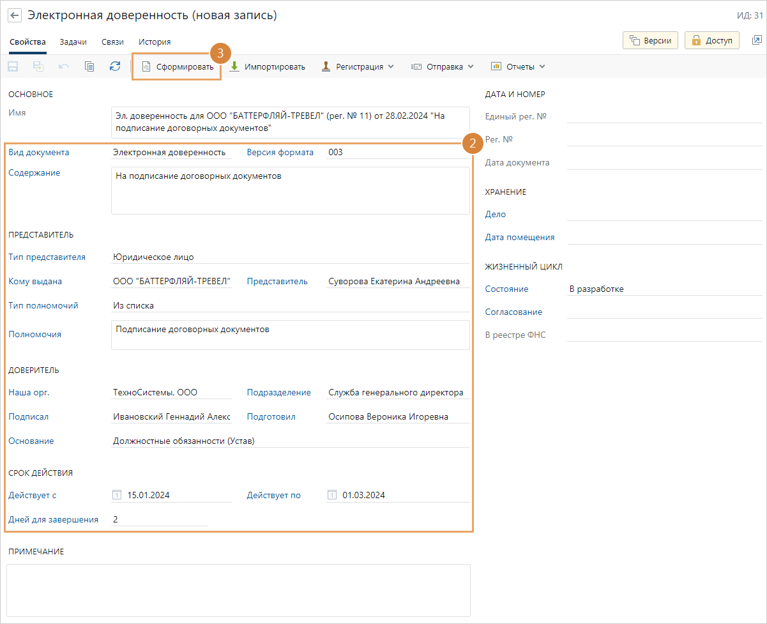767x624 pixels.
Task: Open calendar for Действует по date
Action: tap(332, 495)
